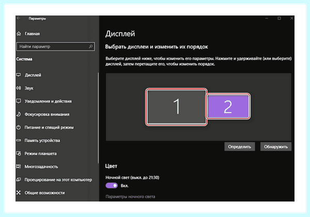Screen dimensions: 310x217
Task: Click the sidebar vertical scrollbar
Action: [98, 118]
